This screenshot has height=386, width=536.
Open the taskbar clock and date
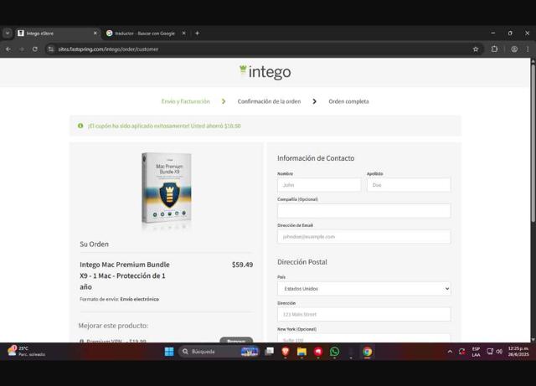[x=518, y=352]
